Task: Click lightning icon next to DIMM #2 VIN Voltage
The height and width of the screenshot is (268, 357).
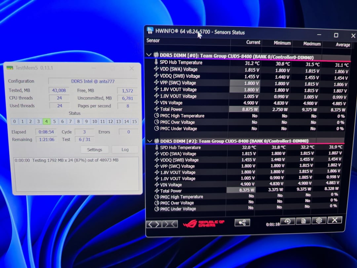Action: (x=157, y=184)
